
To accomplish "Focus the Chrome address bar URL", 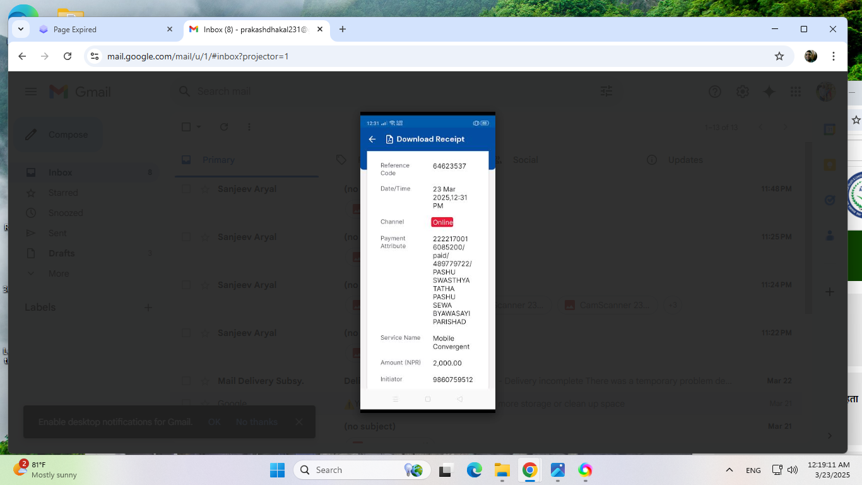I will click(198, 56).
